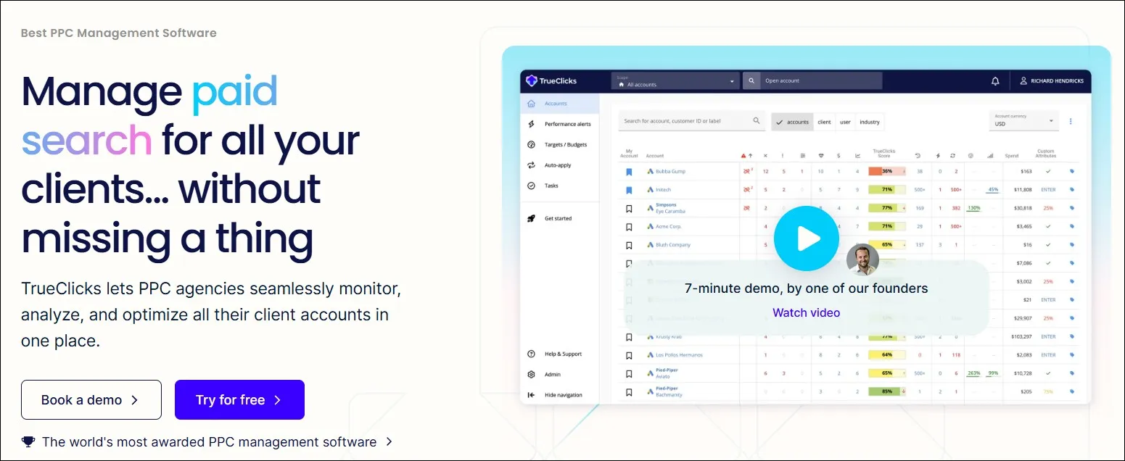Click the 263% value in Pied-Piper Aviato row
The height and width of the screenshot is (461, 1125).
(973, 373)
